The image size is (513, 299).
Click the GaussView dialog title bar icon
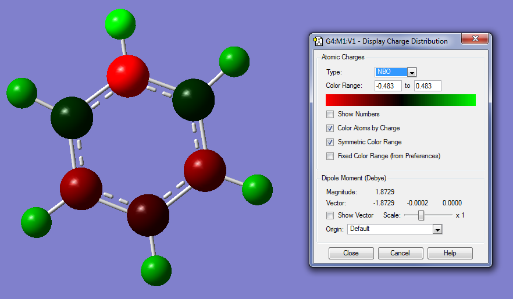tap(318, 41)
